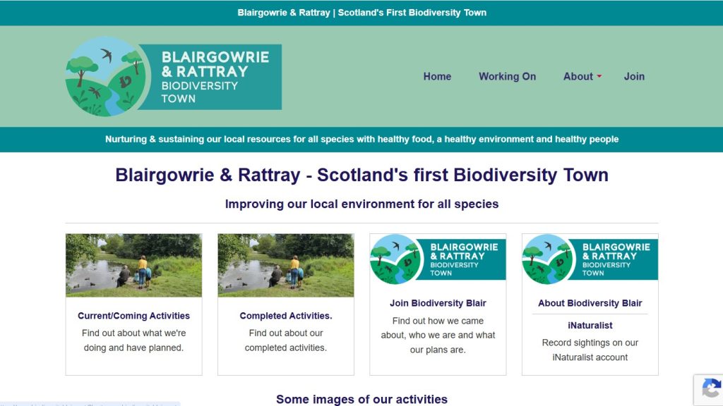The height and width of the screenshot is (406, 723).
Task: Click the logo image above About Biodiversity Blair
Action: tap(590, 259)
